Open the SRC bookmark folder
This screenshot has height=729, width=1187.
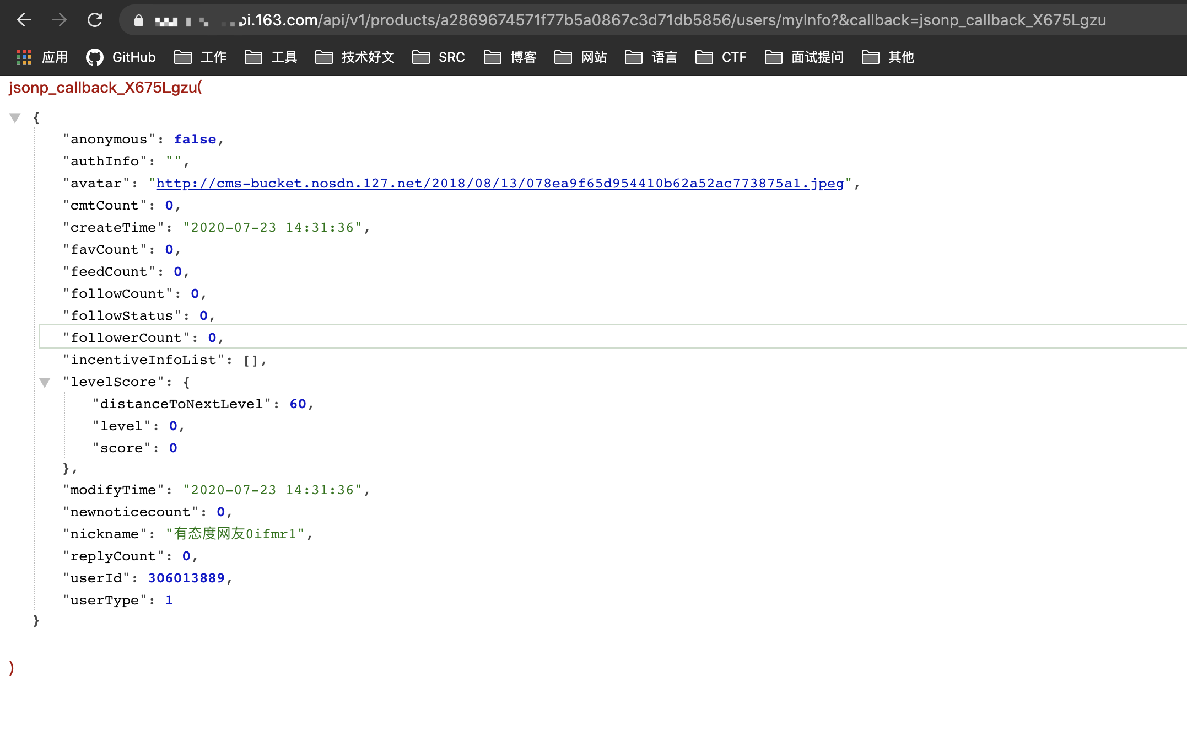pyautogui.click(x=439, y=57)
